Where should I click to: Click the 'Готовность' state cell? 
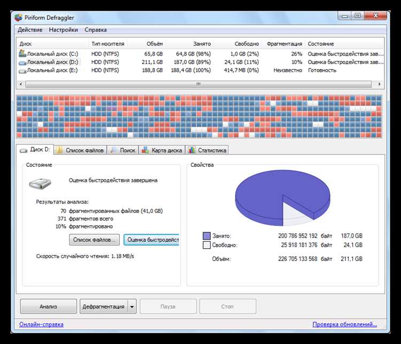322,71
